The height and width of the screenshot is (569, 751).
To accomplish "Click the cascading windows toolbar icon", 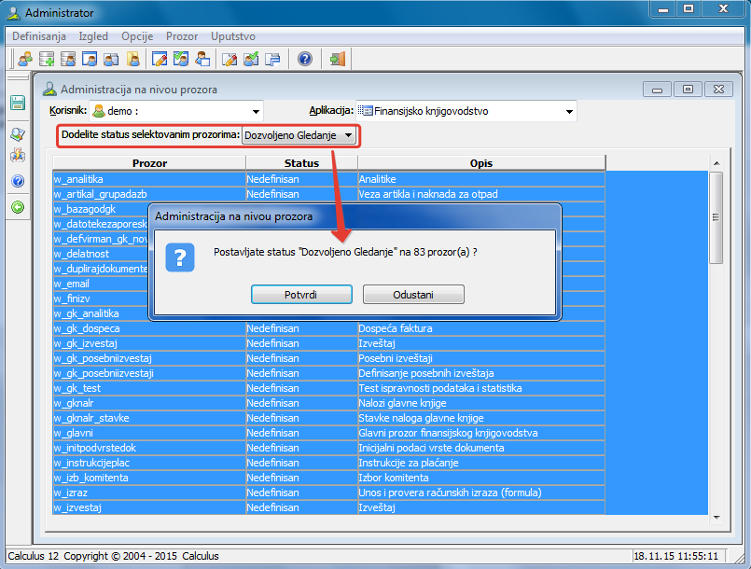I will coord(272,59).
